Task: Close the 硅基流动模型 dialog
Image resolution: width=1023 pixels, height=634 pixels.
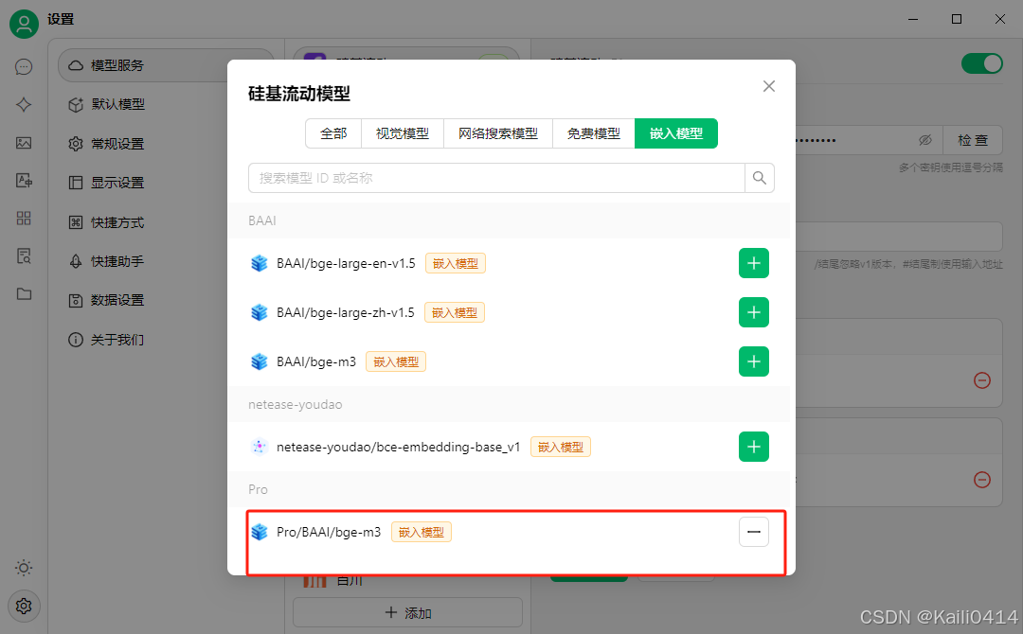Action: (769, 86)
